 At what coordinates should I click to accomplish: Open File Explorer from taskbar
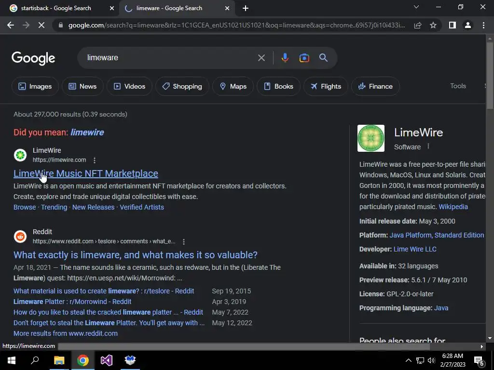point(59,360)
